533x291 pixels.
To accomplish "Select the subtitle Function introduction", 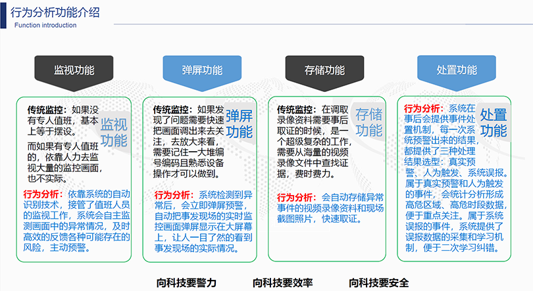I will pos(45,25).
